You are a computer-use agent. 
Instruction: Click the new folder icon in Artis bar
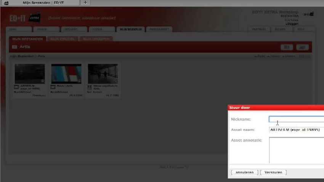coord(287,47)
